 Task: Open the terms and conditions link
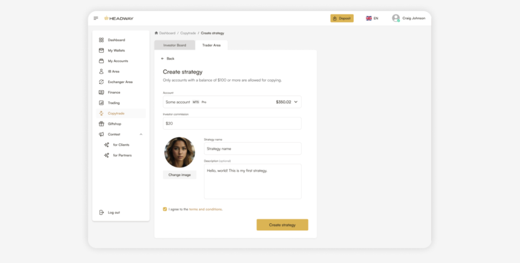coord(205,209)
